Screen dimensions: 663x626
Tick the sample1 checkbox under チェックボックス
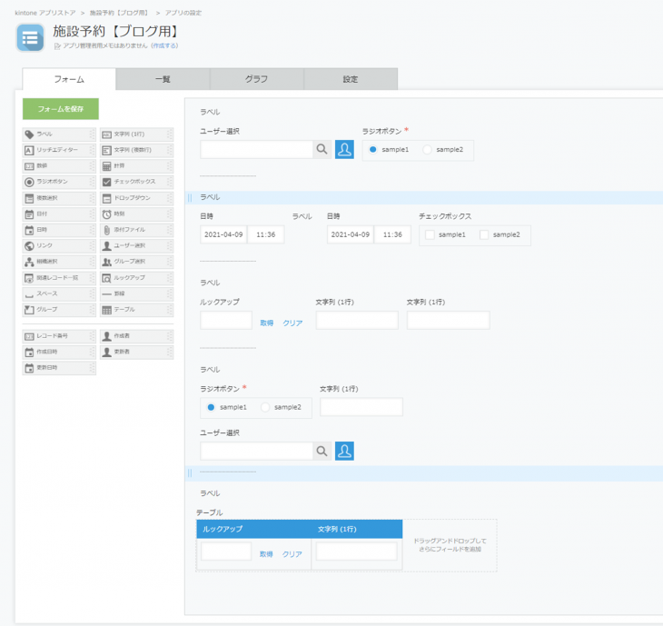tap(430, 234)
